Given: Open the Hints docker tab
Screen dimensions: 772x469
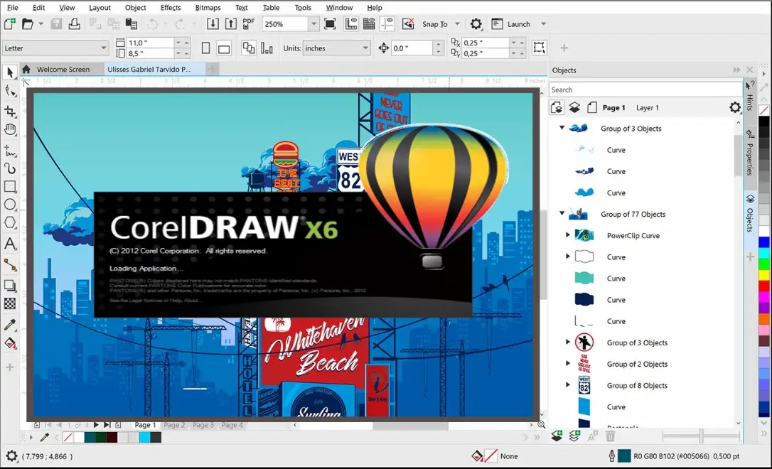Looking at the screenshot, I should (749, 96).
